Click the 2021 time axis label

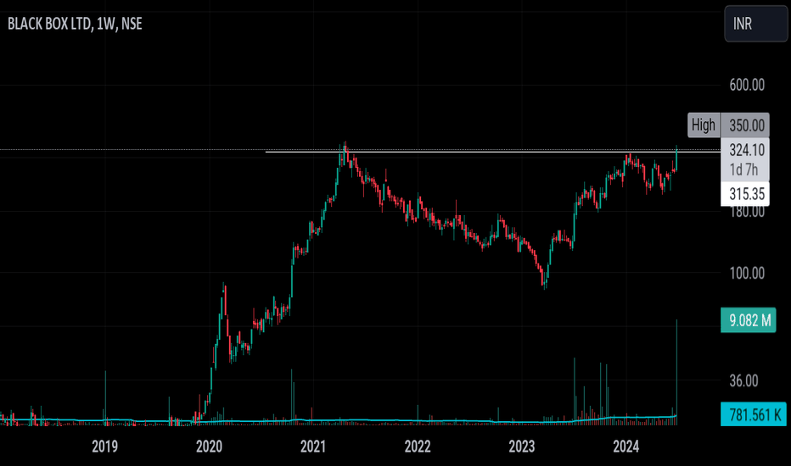coord(313,447)
